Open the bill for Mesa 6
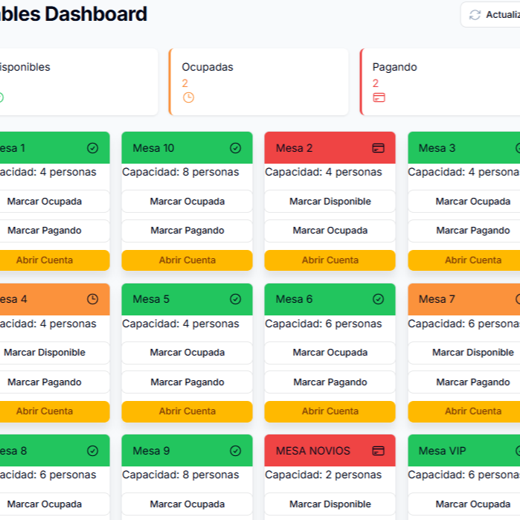520x520 pixels. click(330, 411)
